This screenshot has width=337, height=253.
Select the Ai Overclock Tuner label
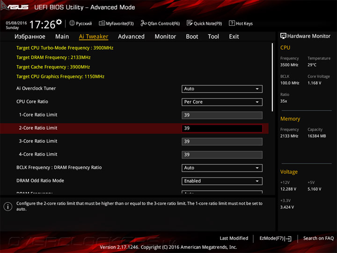click(36, 89)
